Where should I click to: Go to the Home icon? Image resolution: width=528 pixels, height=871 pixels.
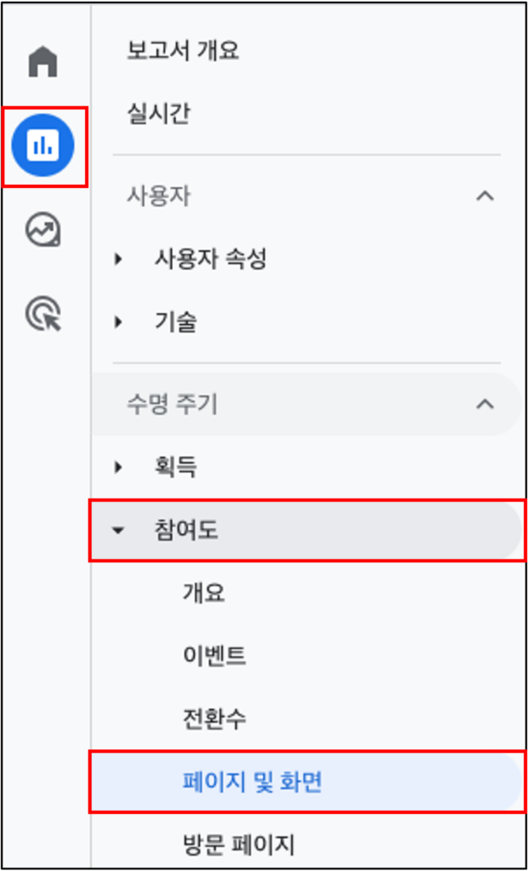[x=43, y=61]
